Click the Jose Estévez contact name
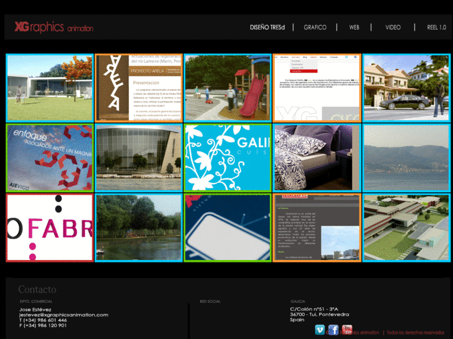 [36, 310]
